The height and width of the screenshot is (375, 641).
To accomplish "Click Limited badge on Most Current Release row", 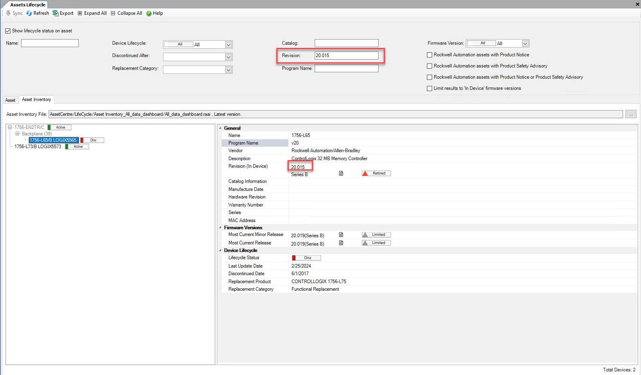I will coord(376,243).
